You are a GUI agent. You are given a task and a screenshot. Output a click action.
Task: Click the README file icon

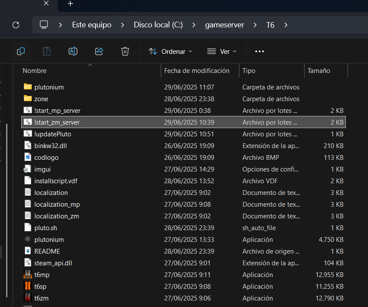28,251
